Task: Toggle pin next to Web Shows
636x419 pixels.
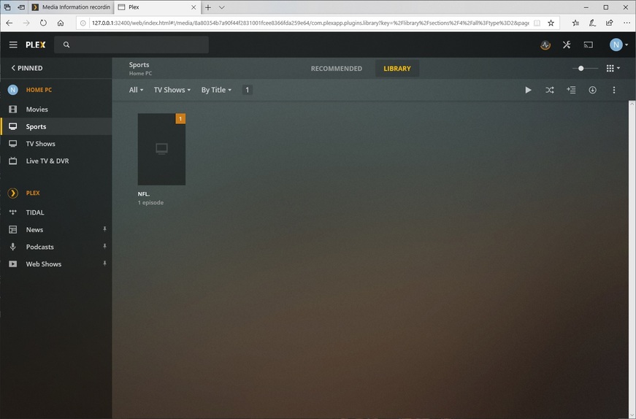Action: coord(104,264)
